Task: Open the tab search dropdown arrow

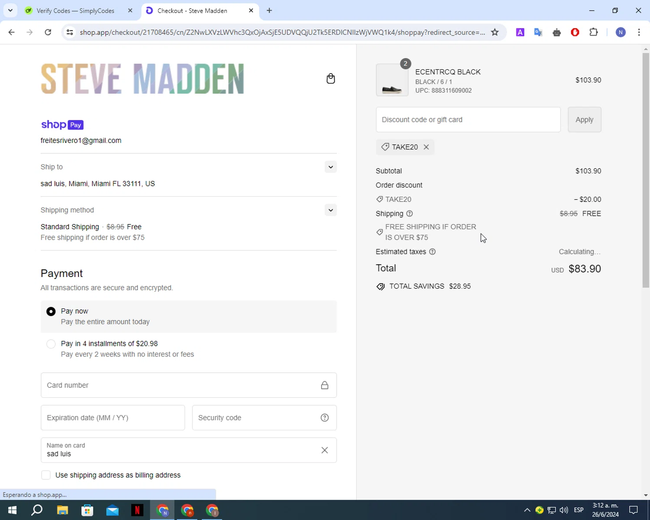Action: 10,10
